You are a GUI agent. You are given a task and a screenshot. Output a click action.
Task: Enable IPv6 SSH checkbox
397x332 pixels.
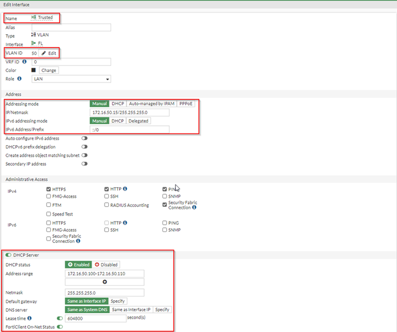107,229
